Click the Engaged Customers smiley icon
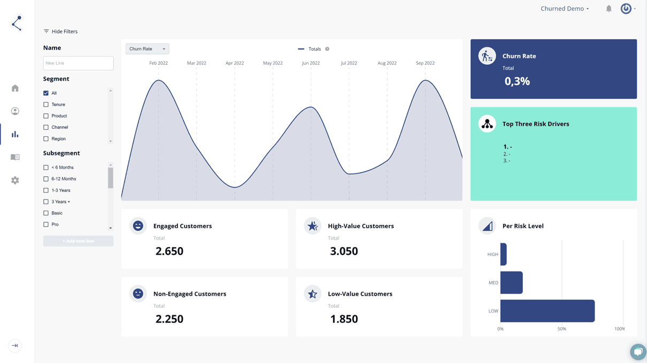This screenshot has height=363, width=647. 138,226
